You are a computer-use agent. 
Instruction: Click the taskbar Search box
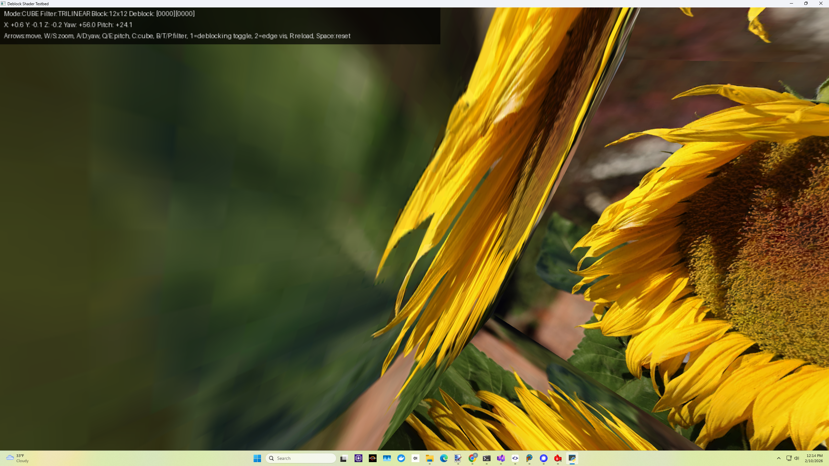[301, 458]
